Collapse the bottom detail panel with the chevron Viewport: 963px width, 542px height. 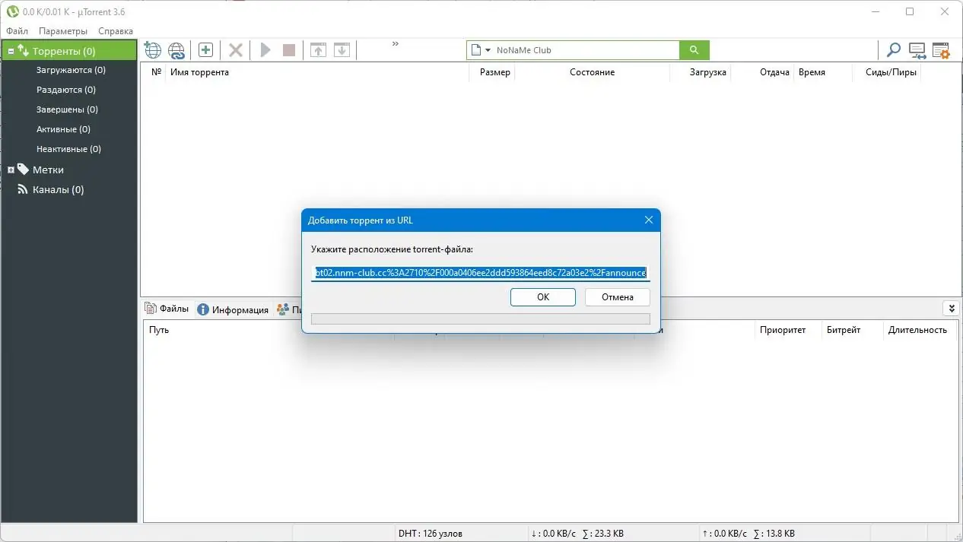(x=952, y=308)
